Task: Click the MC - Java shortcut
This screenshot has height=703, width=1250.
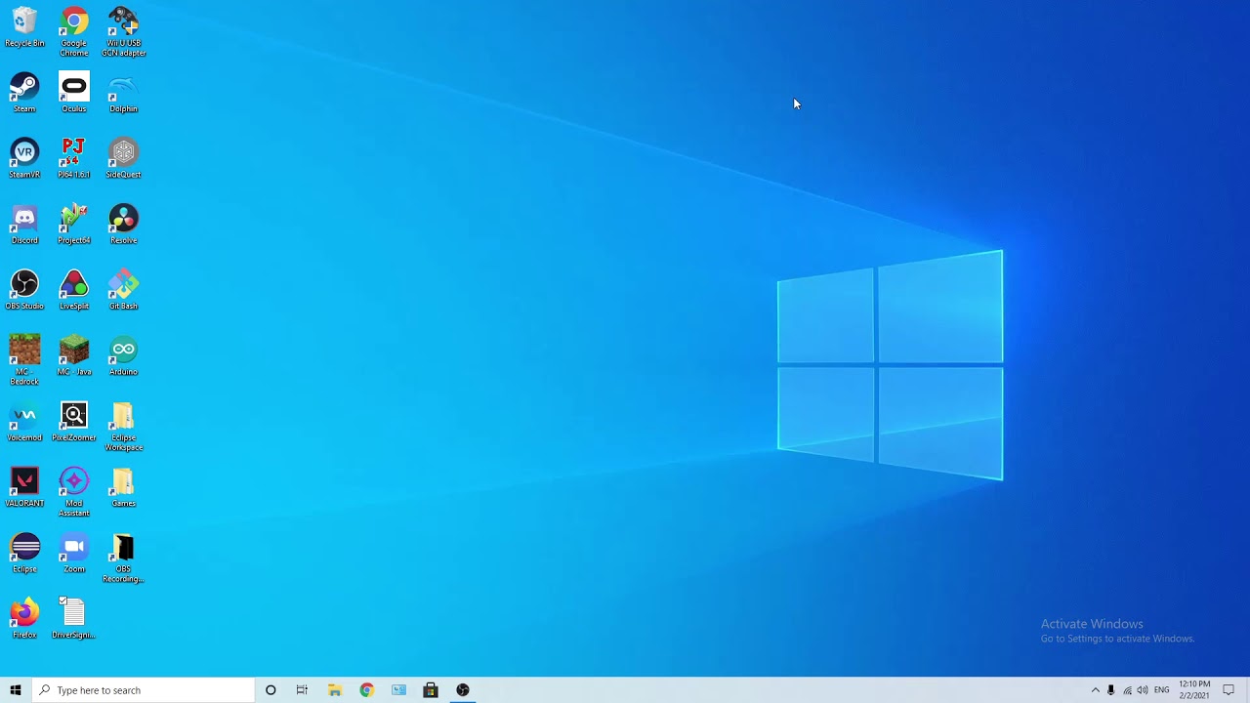Action: (74, 355)
